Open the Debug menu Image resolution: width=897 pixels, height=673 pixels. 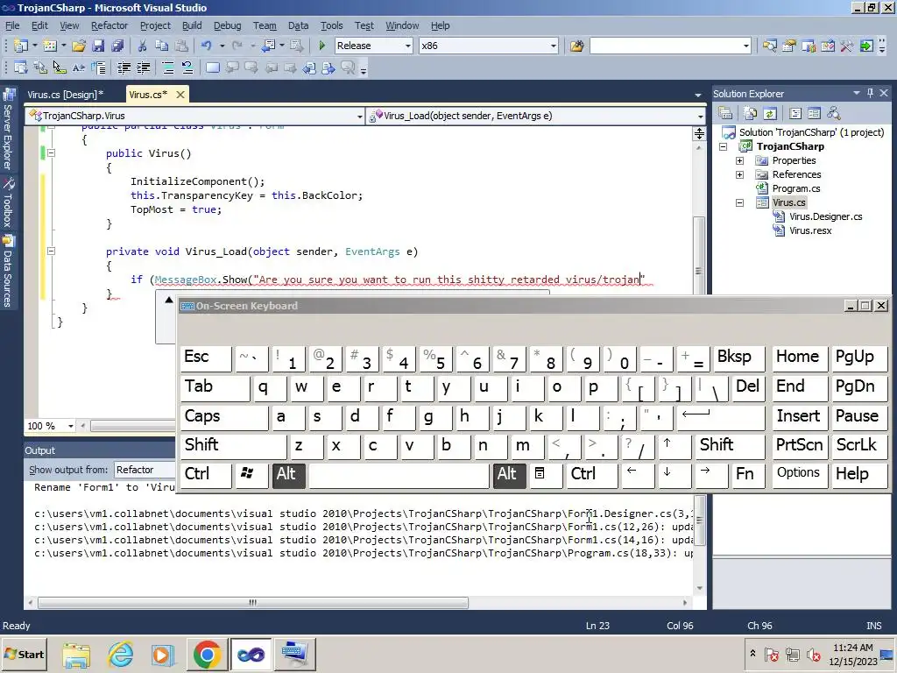pyautogui.click(x=227, y=25)
